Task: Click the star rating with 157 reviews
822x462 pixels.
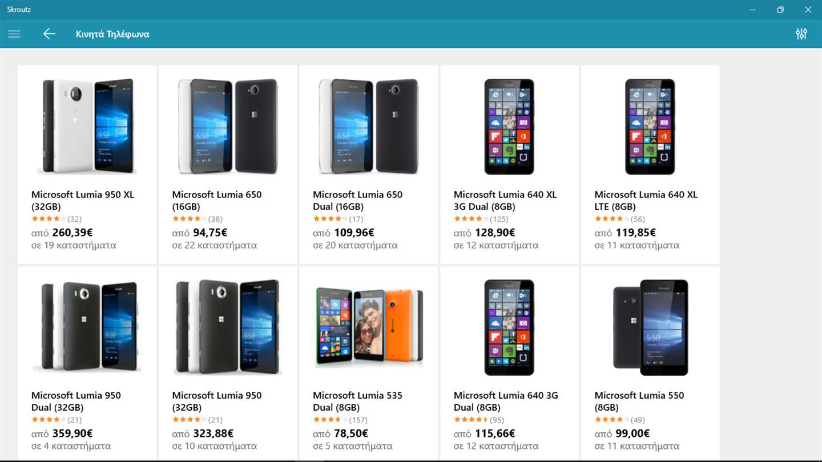Action: pyautogui.click(x=331, y=420)
